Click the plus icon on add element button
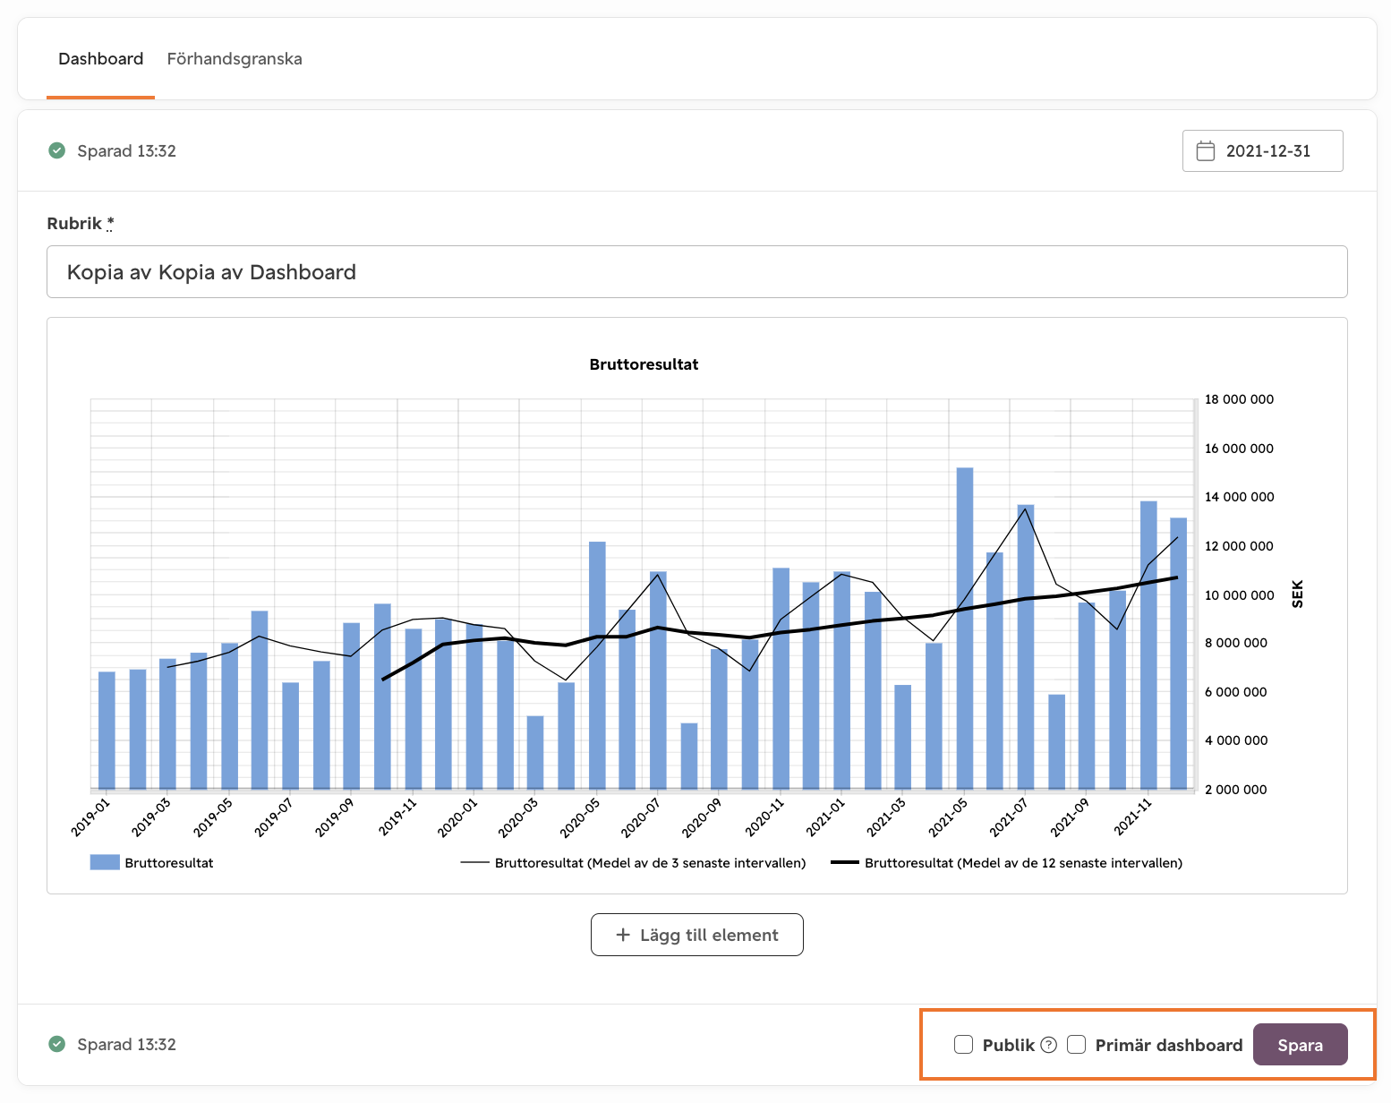This screenshot has height=1103, width=1391. click(x=623, y=935)
